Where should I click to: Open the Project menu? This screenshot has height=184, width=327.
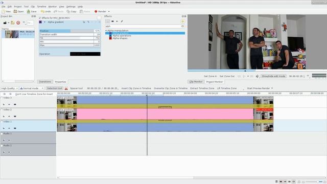[x=18, y=7]
